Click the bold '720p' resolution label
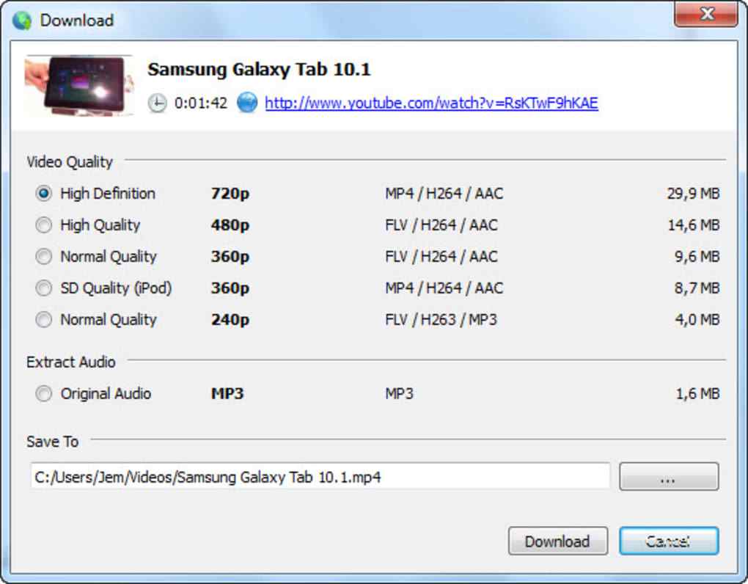The image size is (748, 584). tap(230, 194)
